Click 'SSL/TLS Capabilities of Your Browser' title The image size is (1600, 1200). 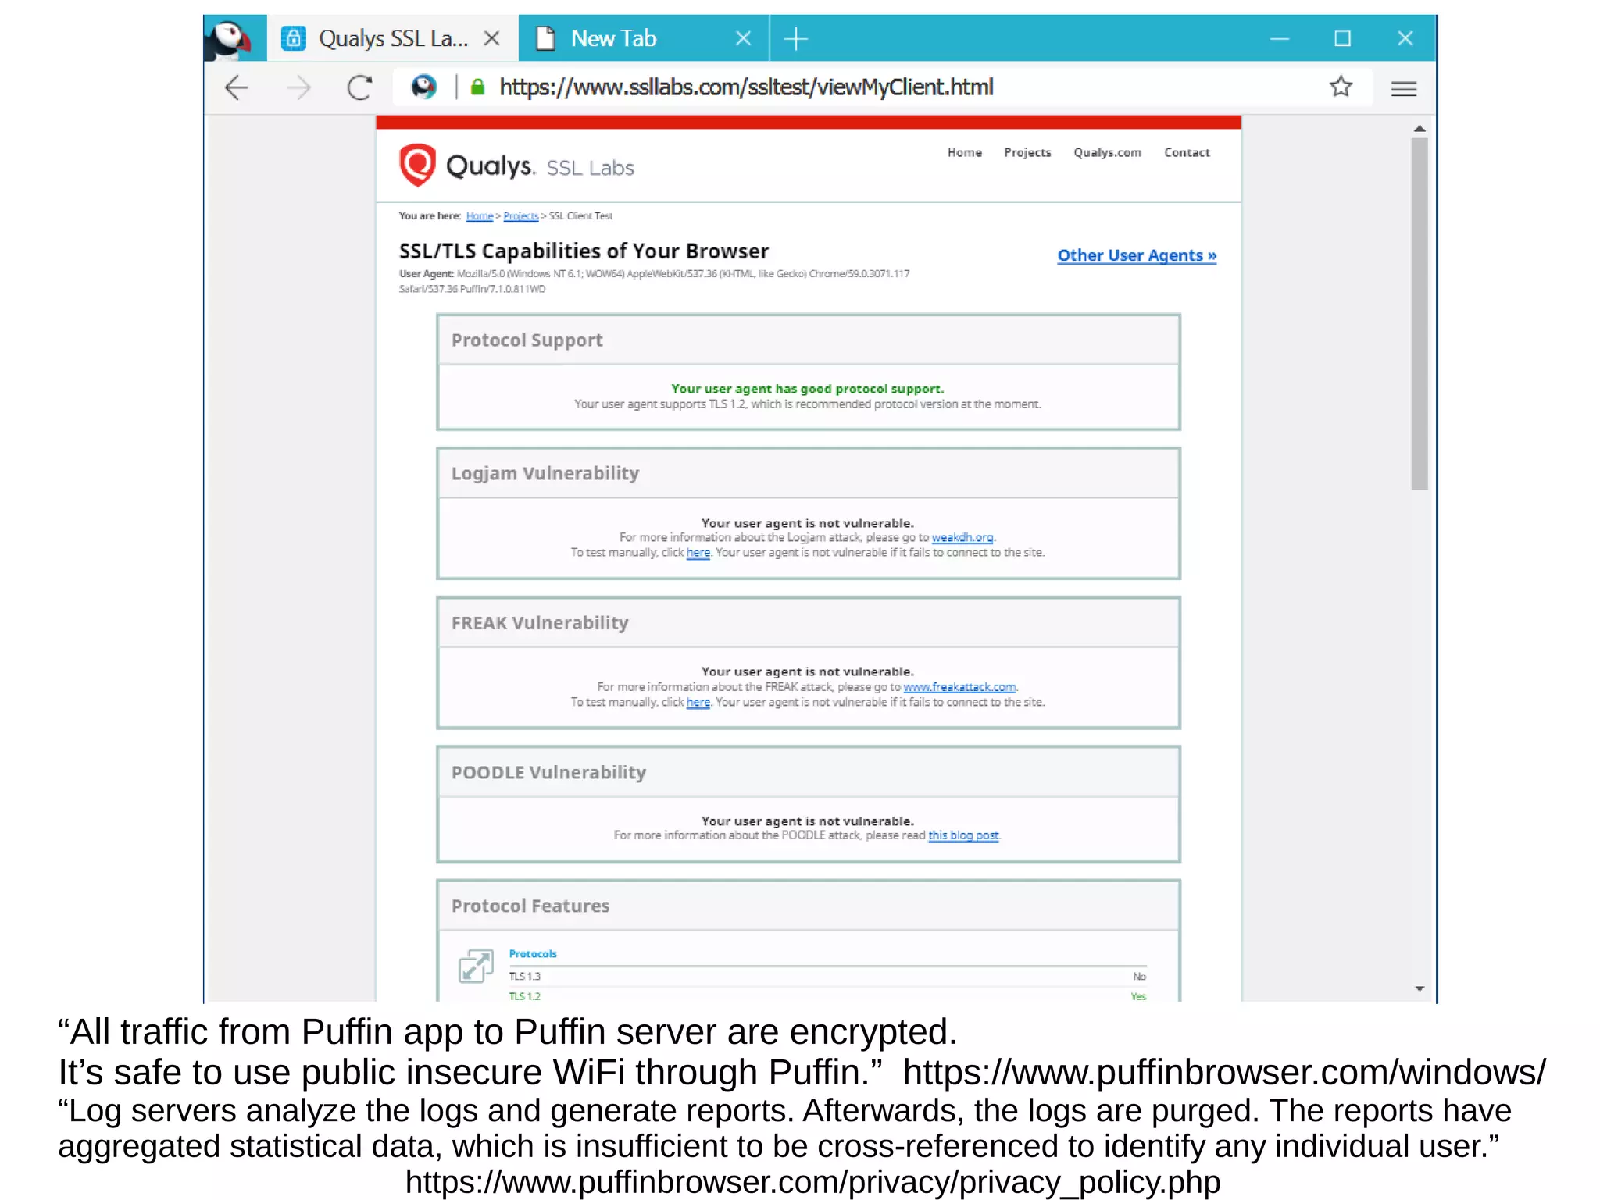click(584, 251)
